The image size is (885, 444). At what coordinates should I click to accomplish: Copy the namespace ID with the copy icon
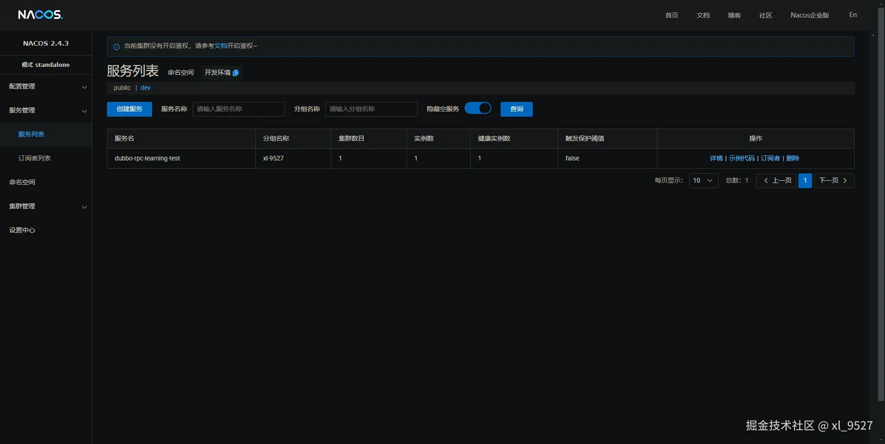point(236,73)
